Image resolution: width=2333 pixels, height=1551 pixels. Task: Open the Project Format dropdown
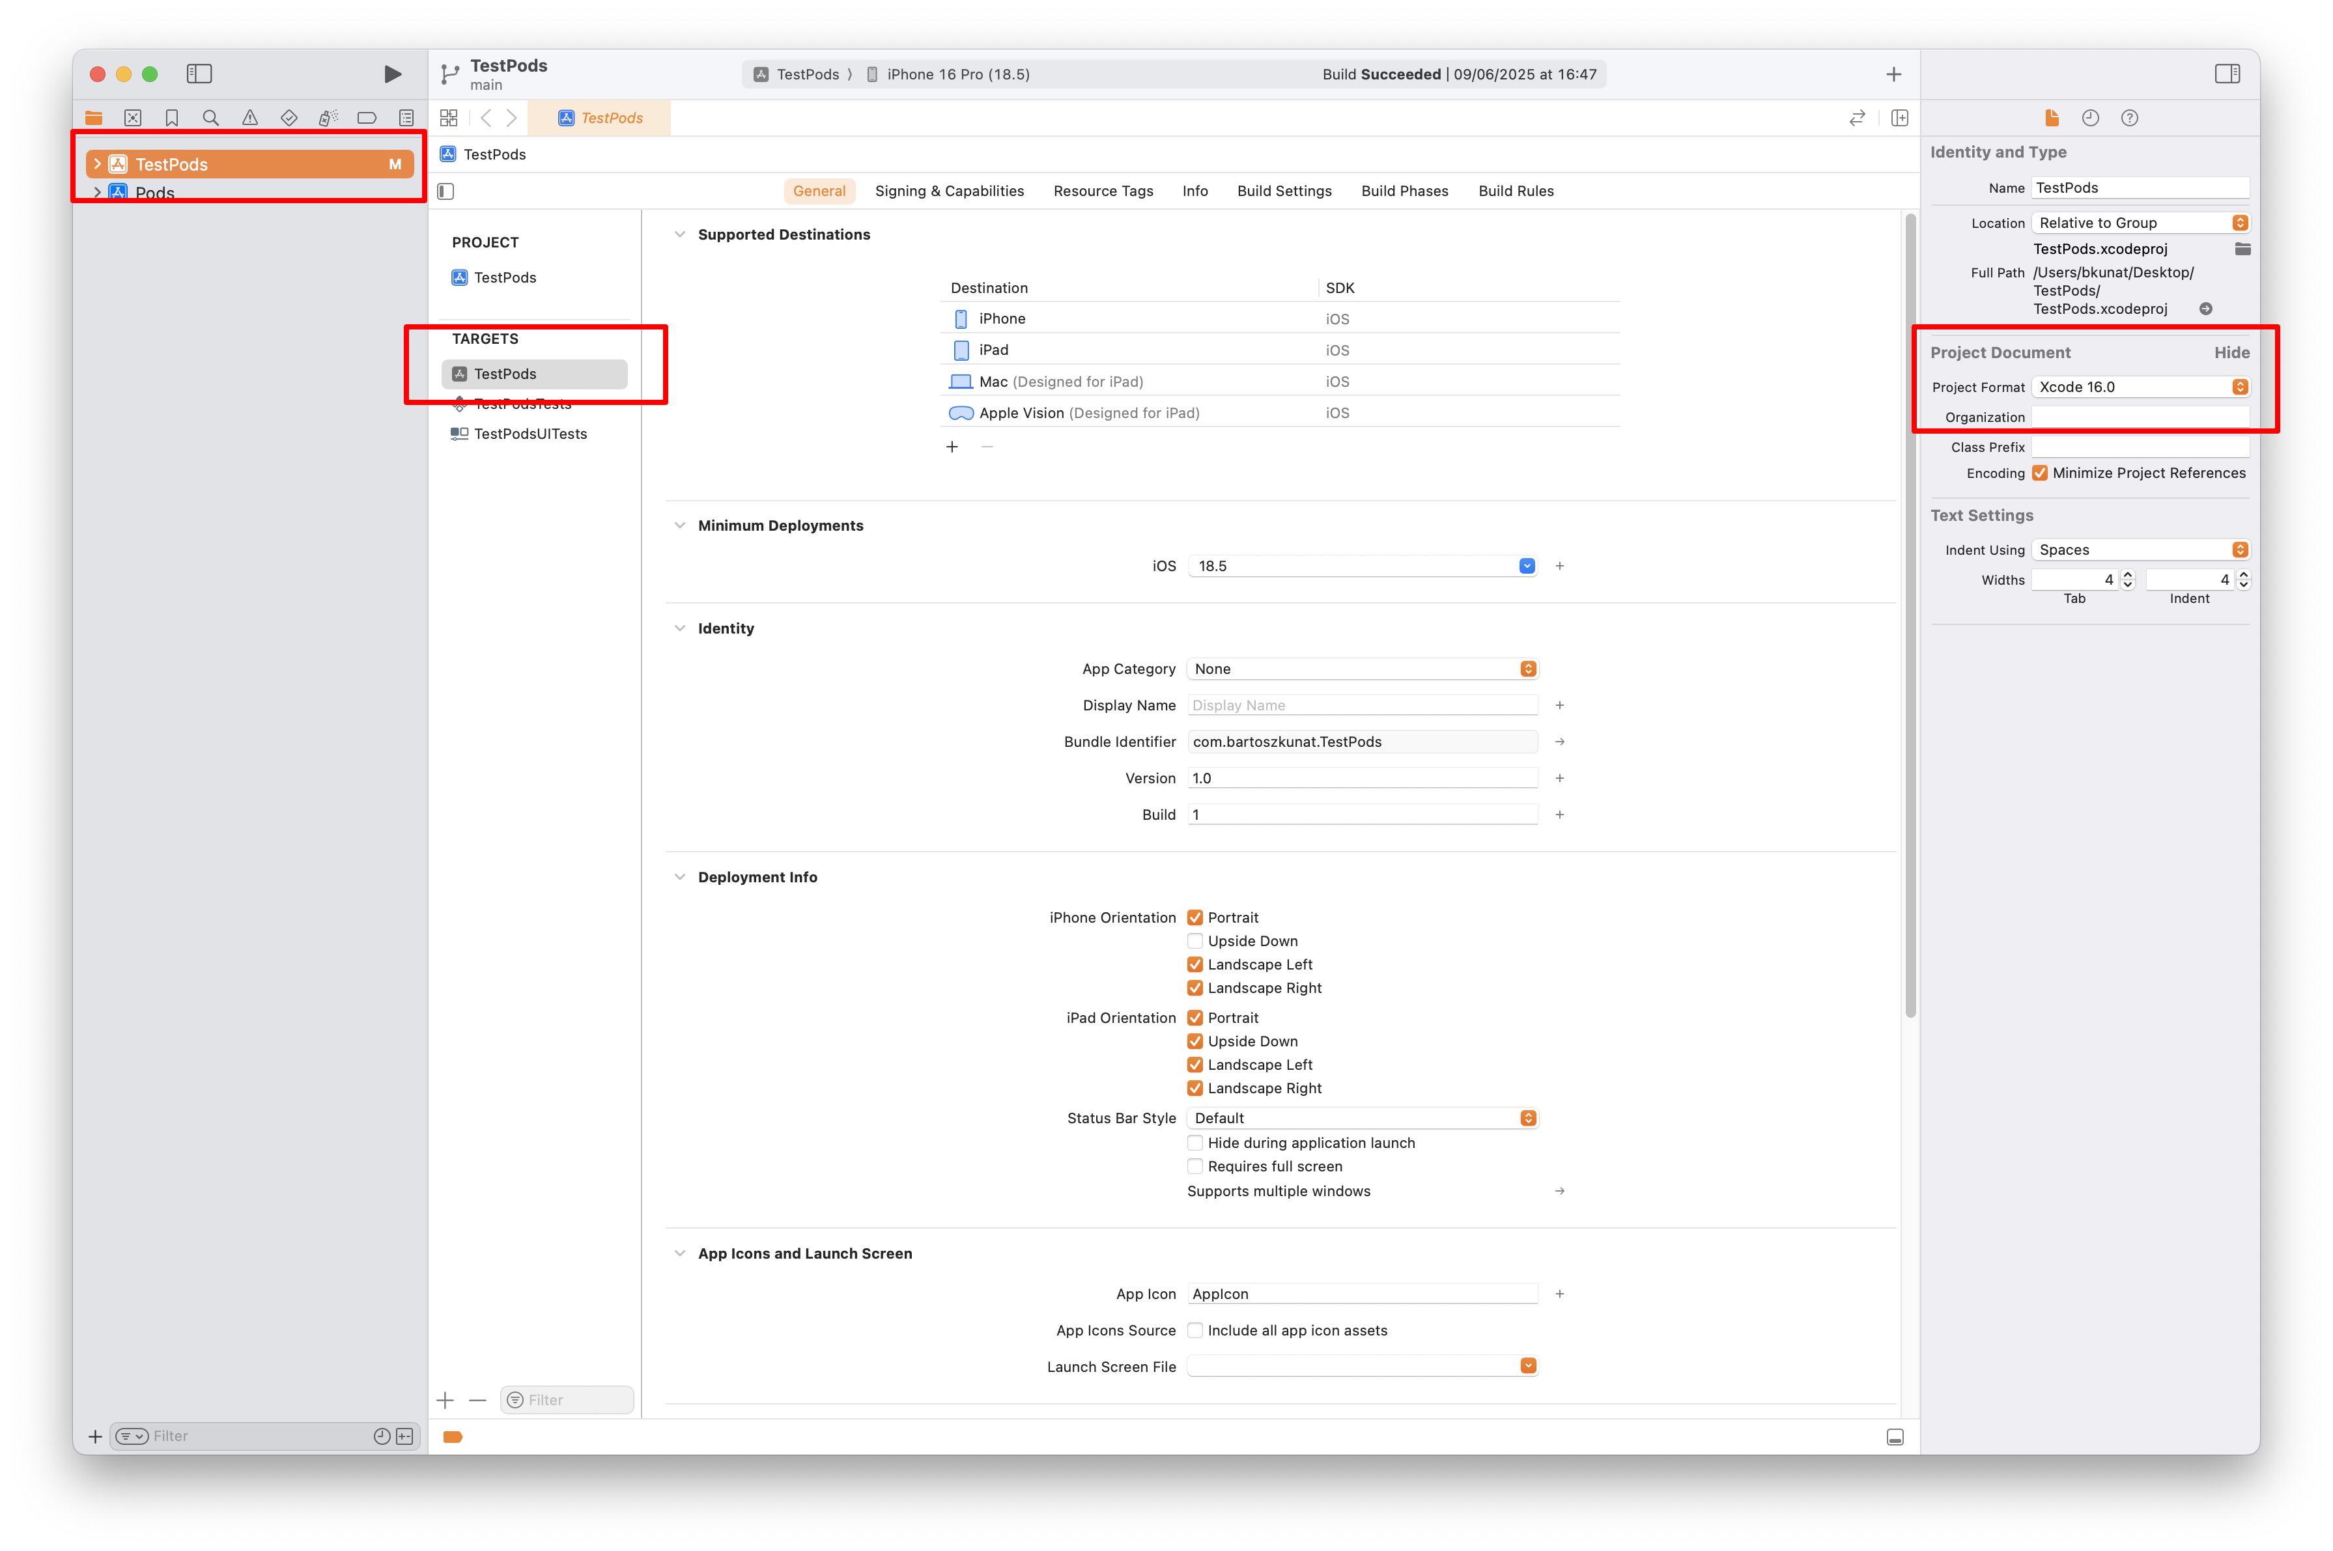point(2141,387)
